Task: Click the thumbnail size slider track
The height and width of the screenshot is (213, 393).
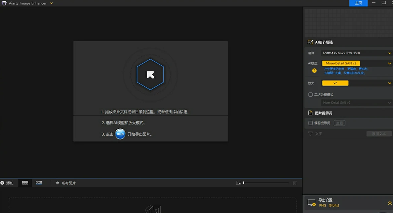Action: 266,183
